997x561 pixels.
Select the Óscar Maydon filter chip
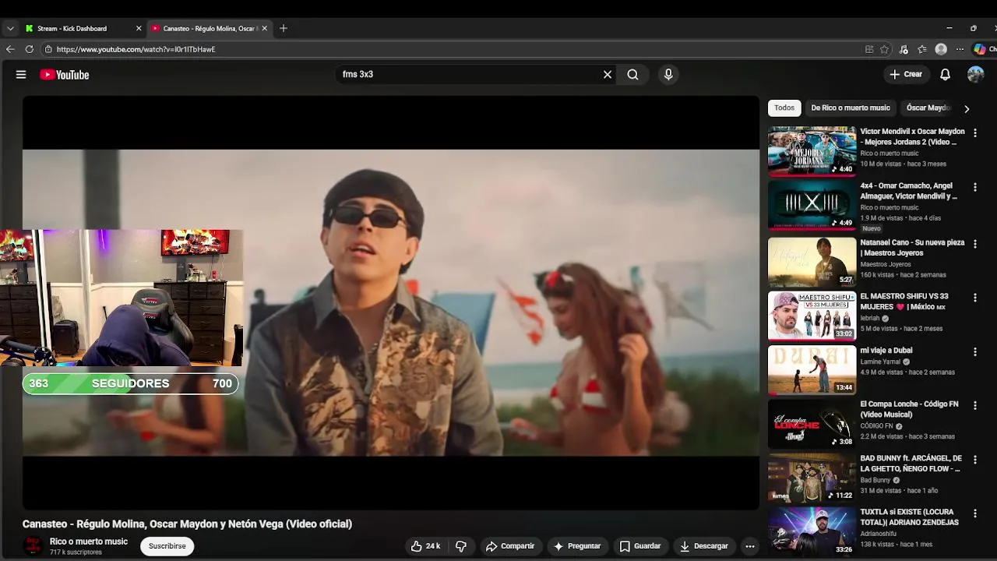click(x=928, y=108)
